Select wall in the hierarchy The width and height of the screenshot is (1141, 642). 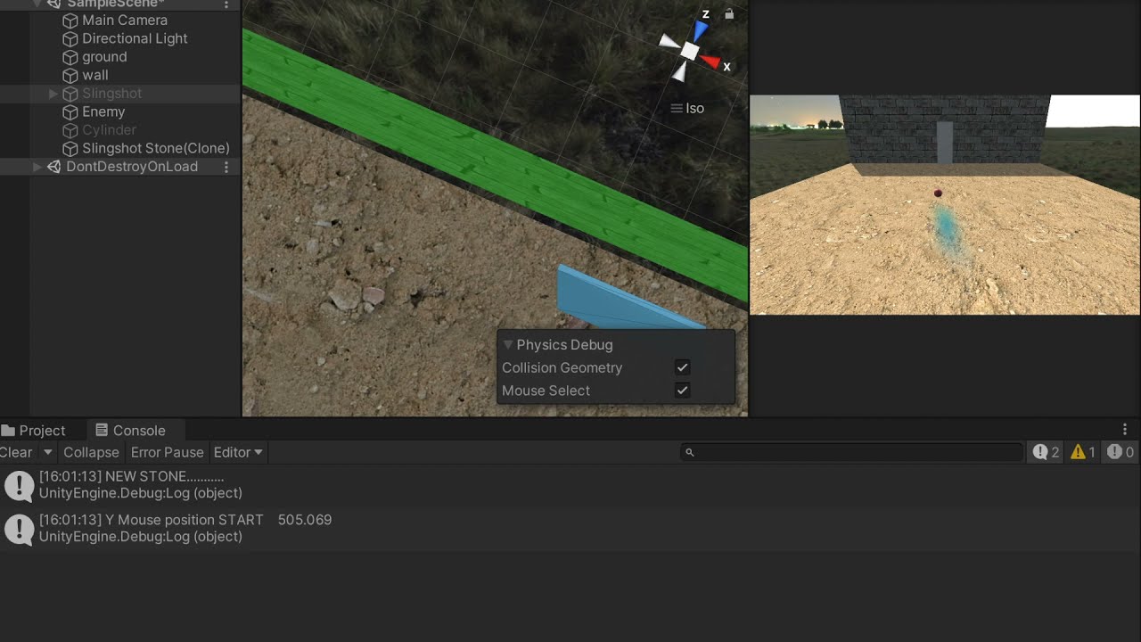click(95, 76)
